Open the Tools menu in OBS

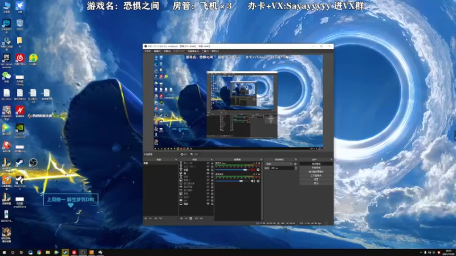[x=205, y=51]
